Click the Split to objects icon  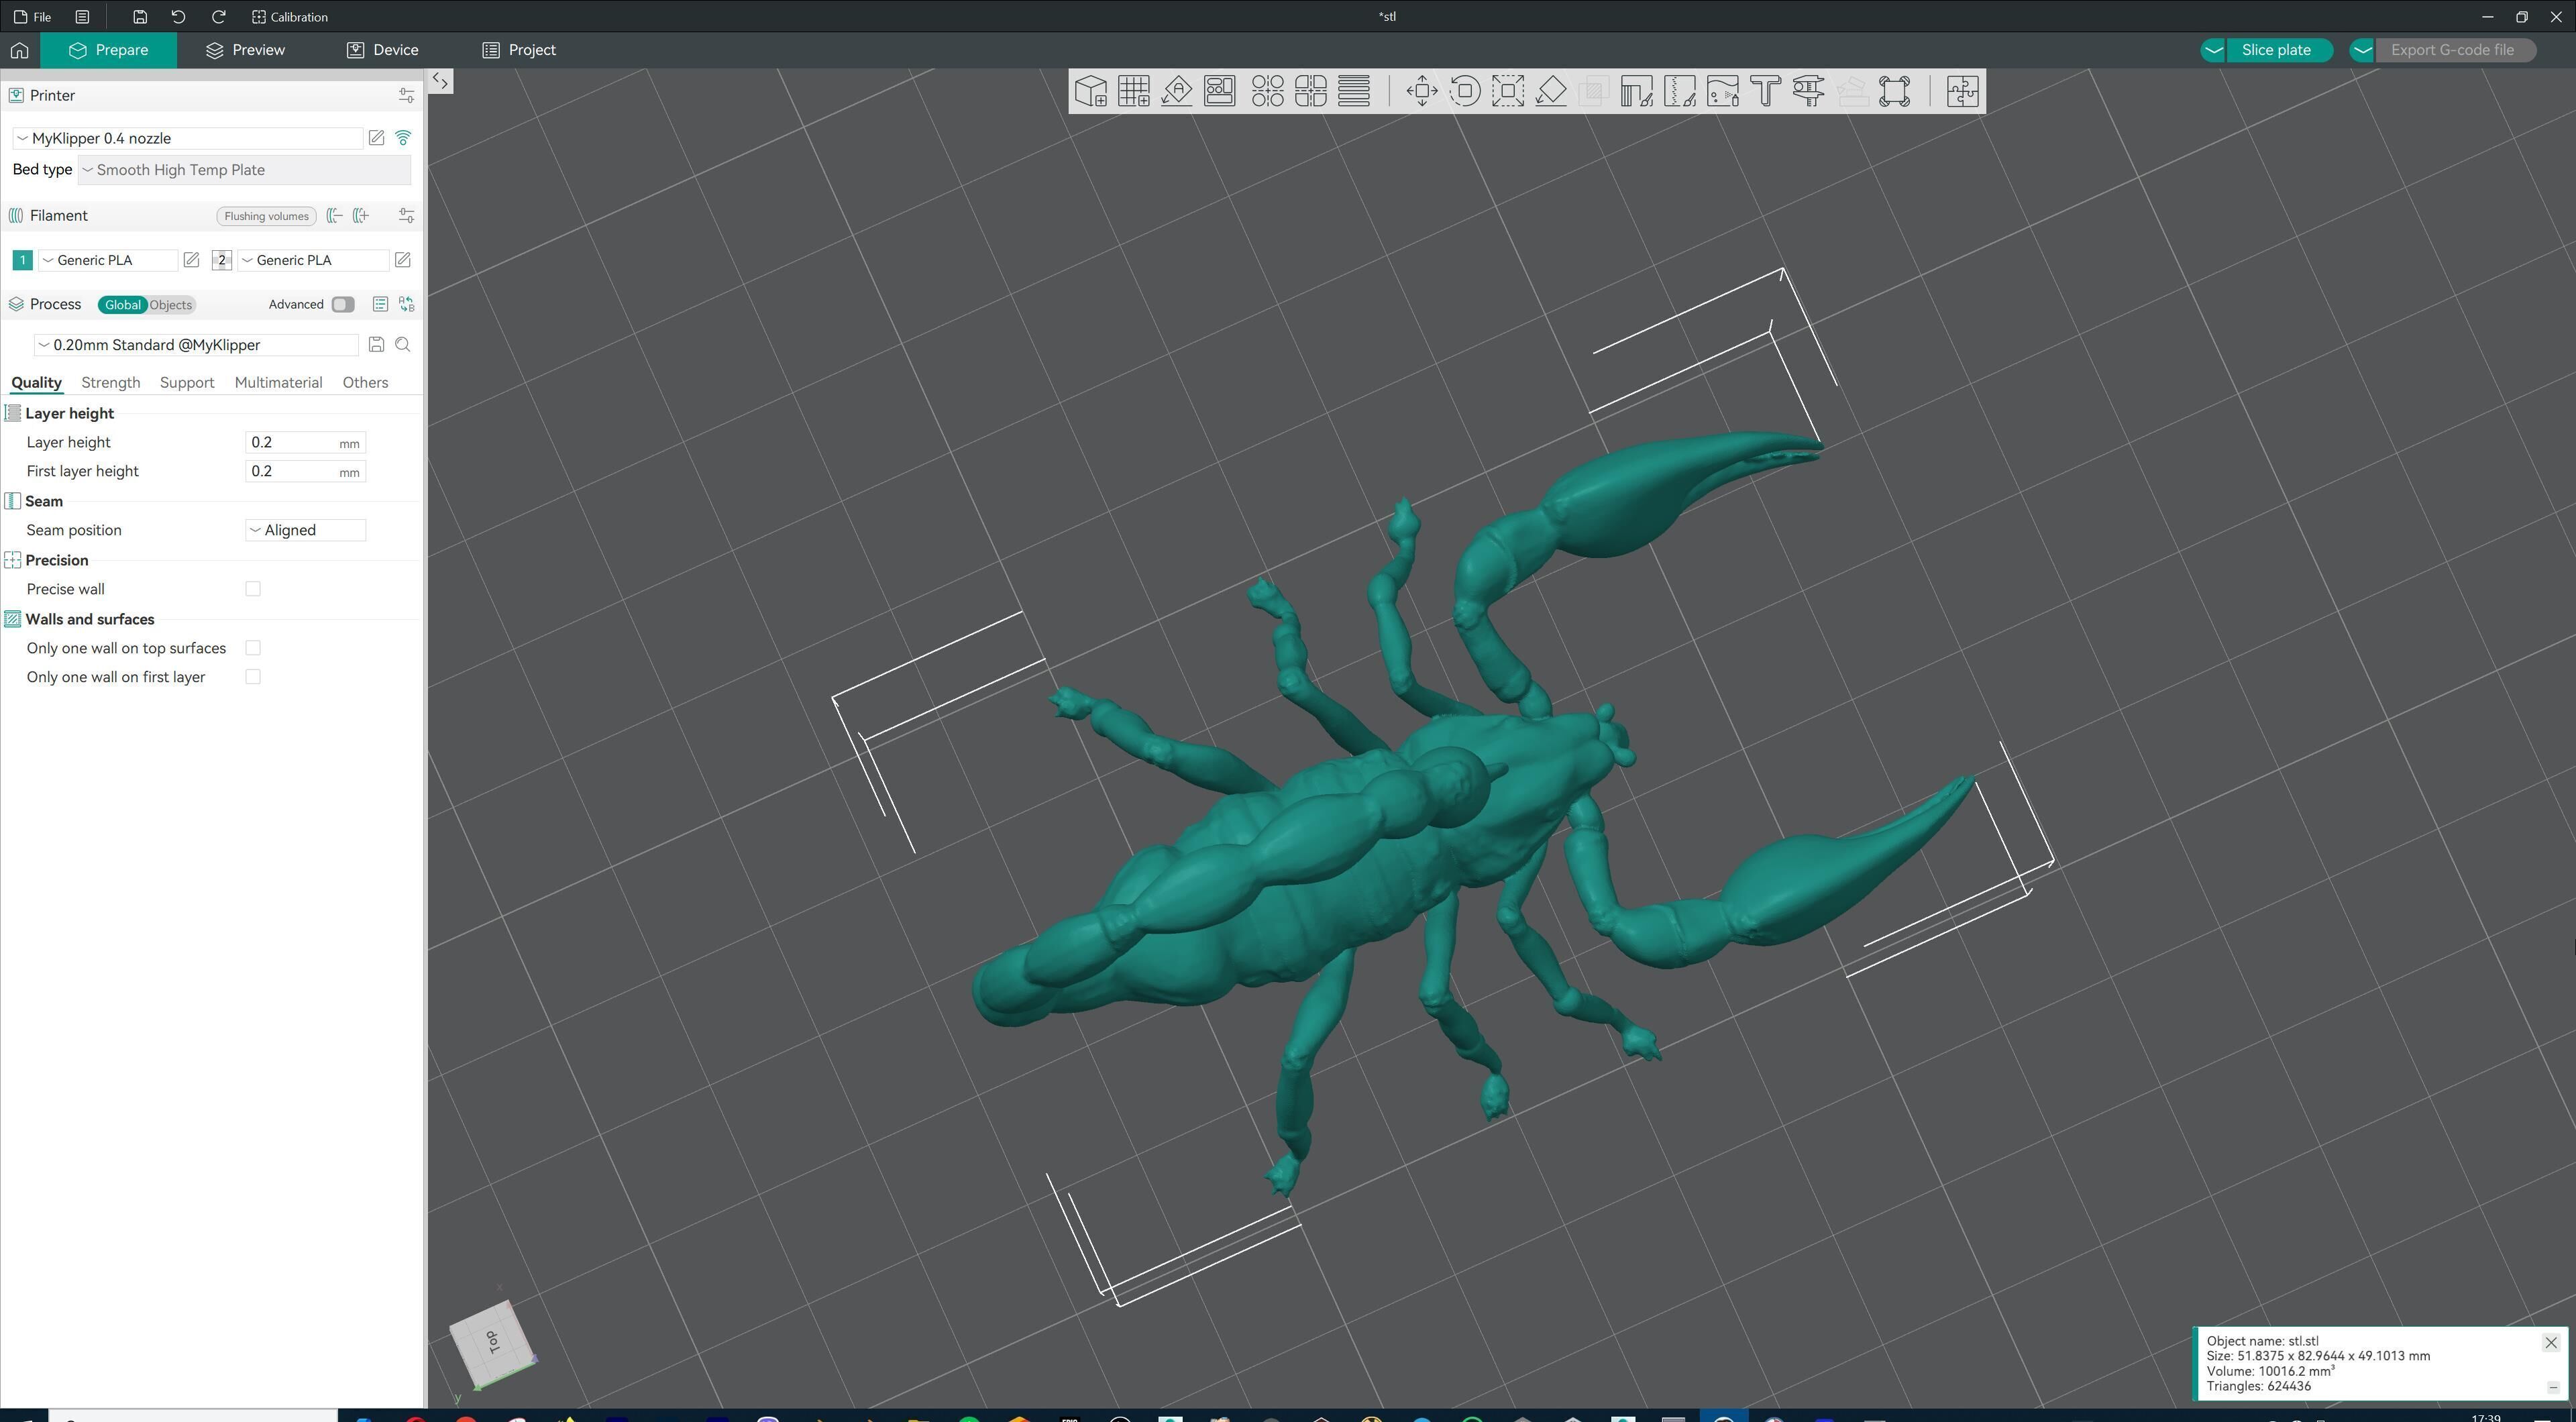click(x=1267, y=91)
